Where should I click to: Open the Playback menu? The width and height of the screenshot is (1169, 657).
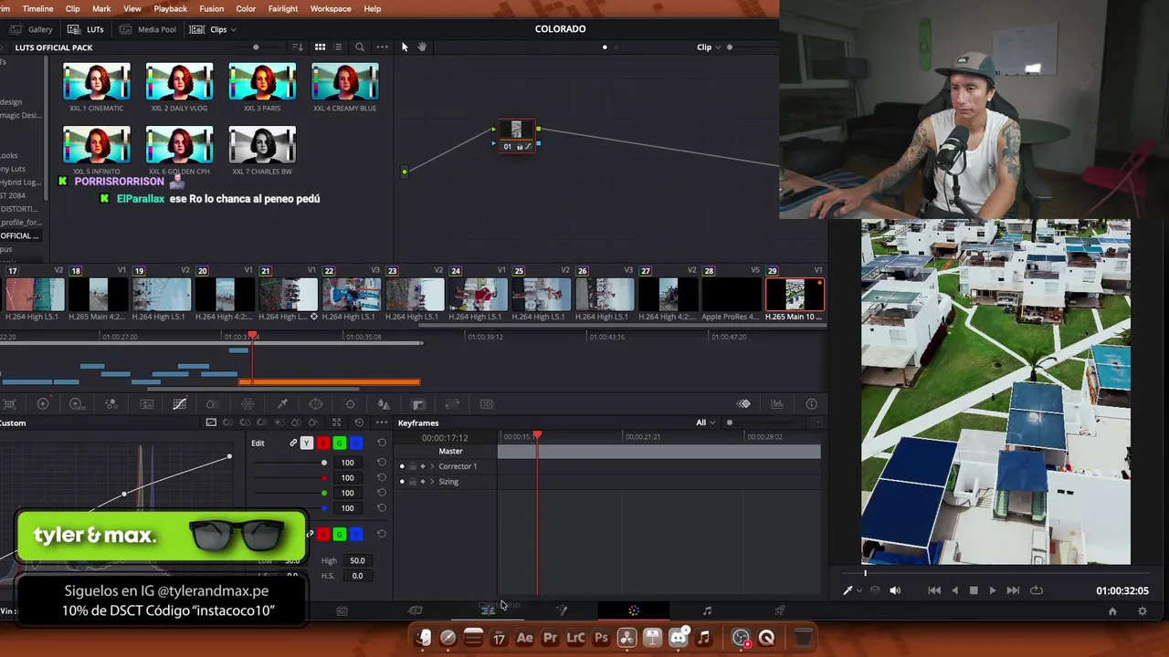(x=170, y=8)
